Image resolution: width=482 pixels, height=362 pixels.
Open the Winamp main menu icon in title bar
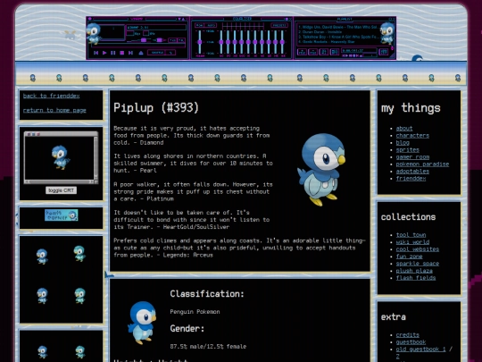[x=89, y=19]
